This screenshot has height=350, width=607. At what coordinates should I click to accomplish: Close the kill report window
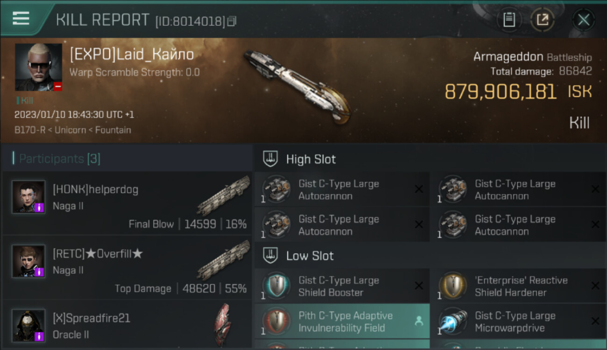pos(584,20)
